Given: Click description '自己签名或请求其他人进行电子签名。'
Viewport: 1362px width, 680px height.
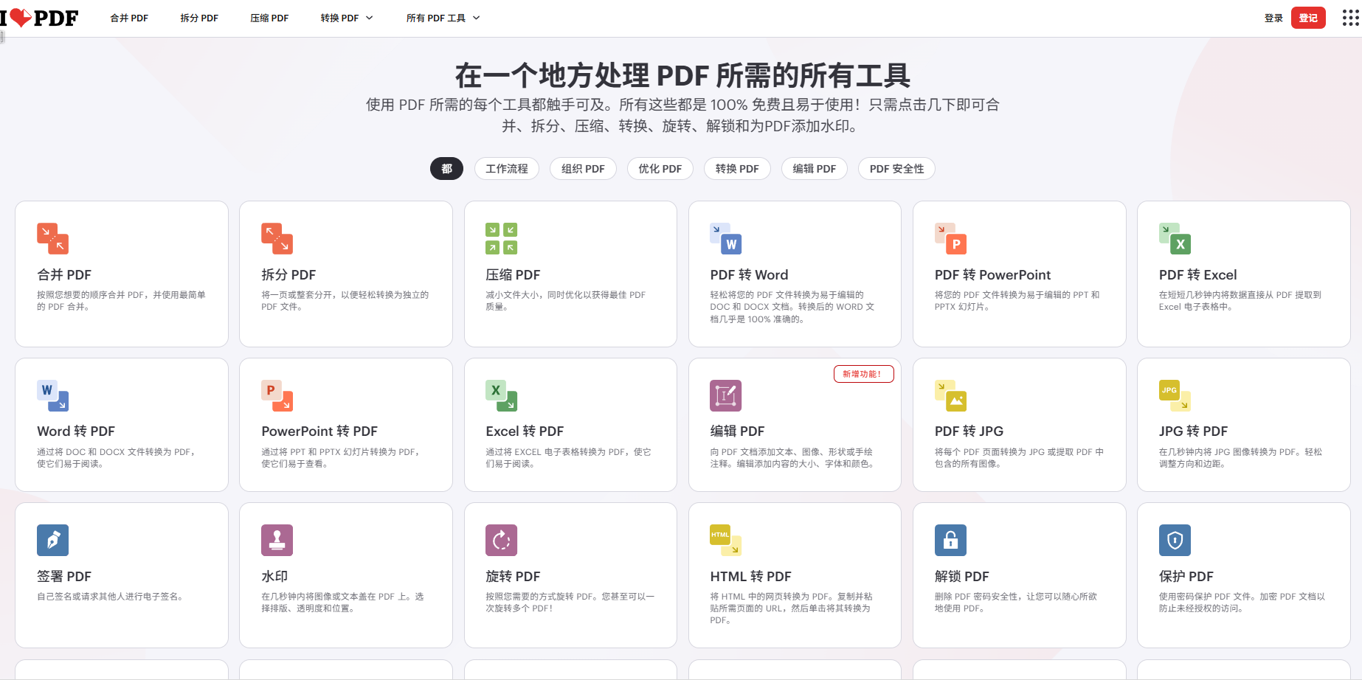Looking at the screenshot, I should [x=110, y=597].
